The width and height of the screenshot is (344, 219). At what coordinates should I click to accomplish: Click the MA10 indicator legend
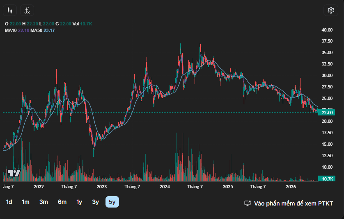tap(17, 30)
